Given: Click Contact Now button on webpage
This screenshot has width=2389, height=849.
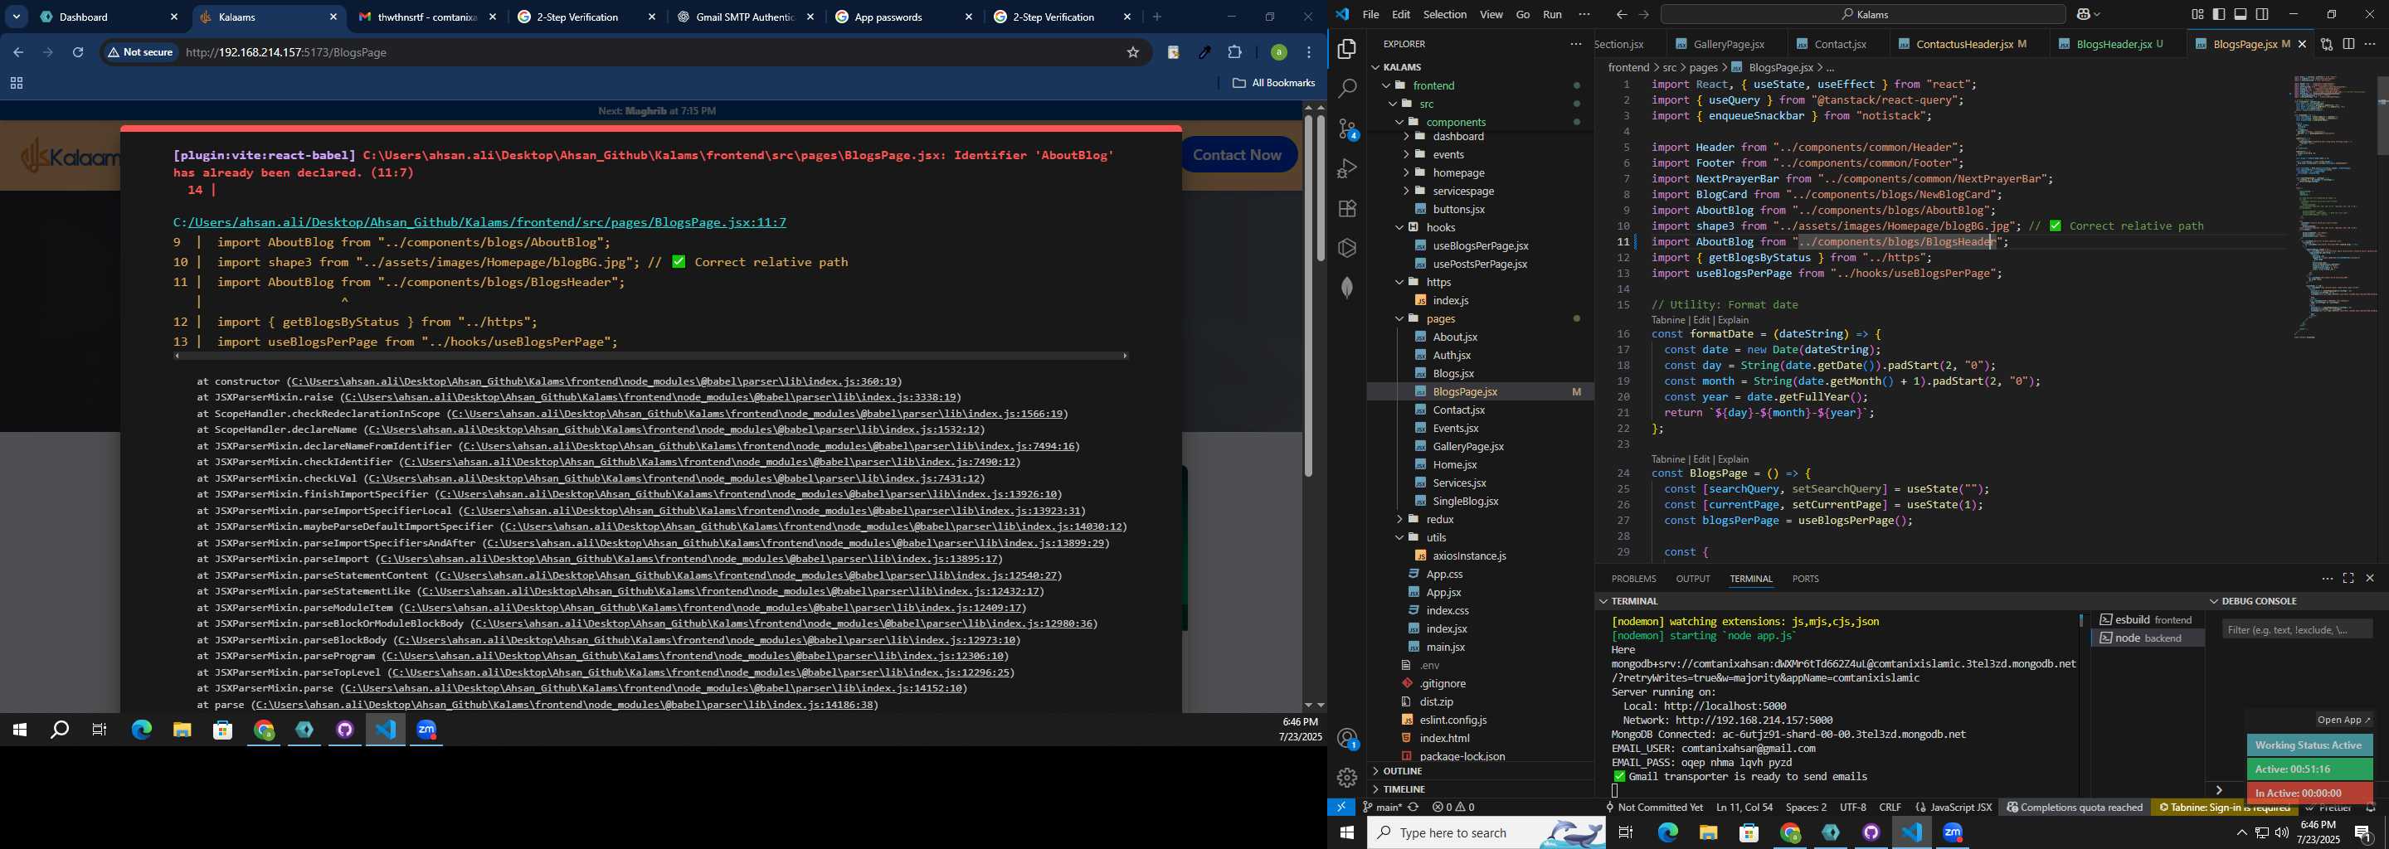Looking at the screenshot, I should 1238,155.
